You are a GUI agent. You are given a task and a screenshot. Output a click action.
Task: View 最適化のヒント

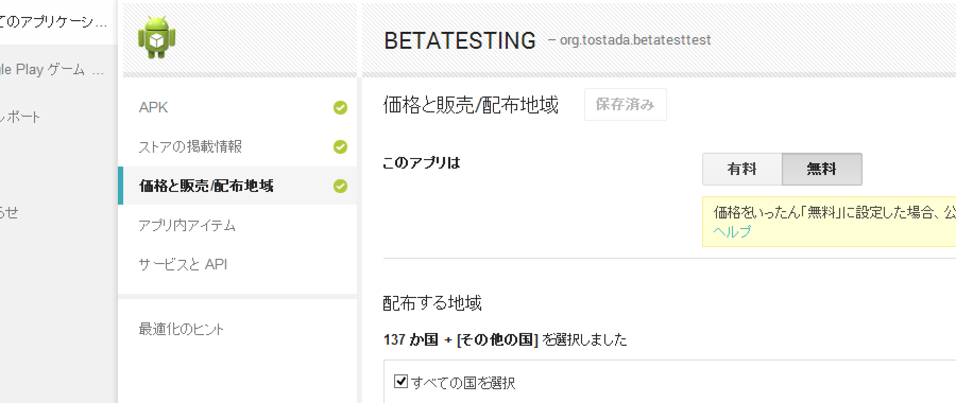click(x=182, y=329)
